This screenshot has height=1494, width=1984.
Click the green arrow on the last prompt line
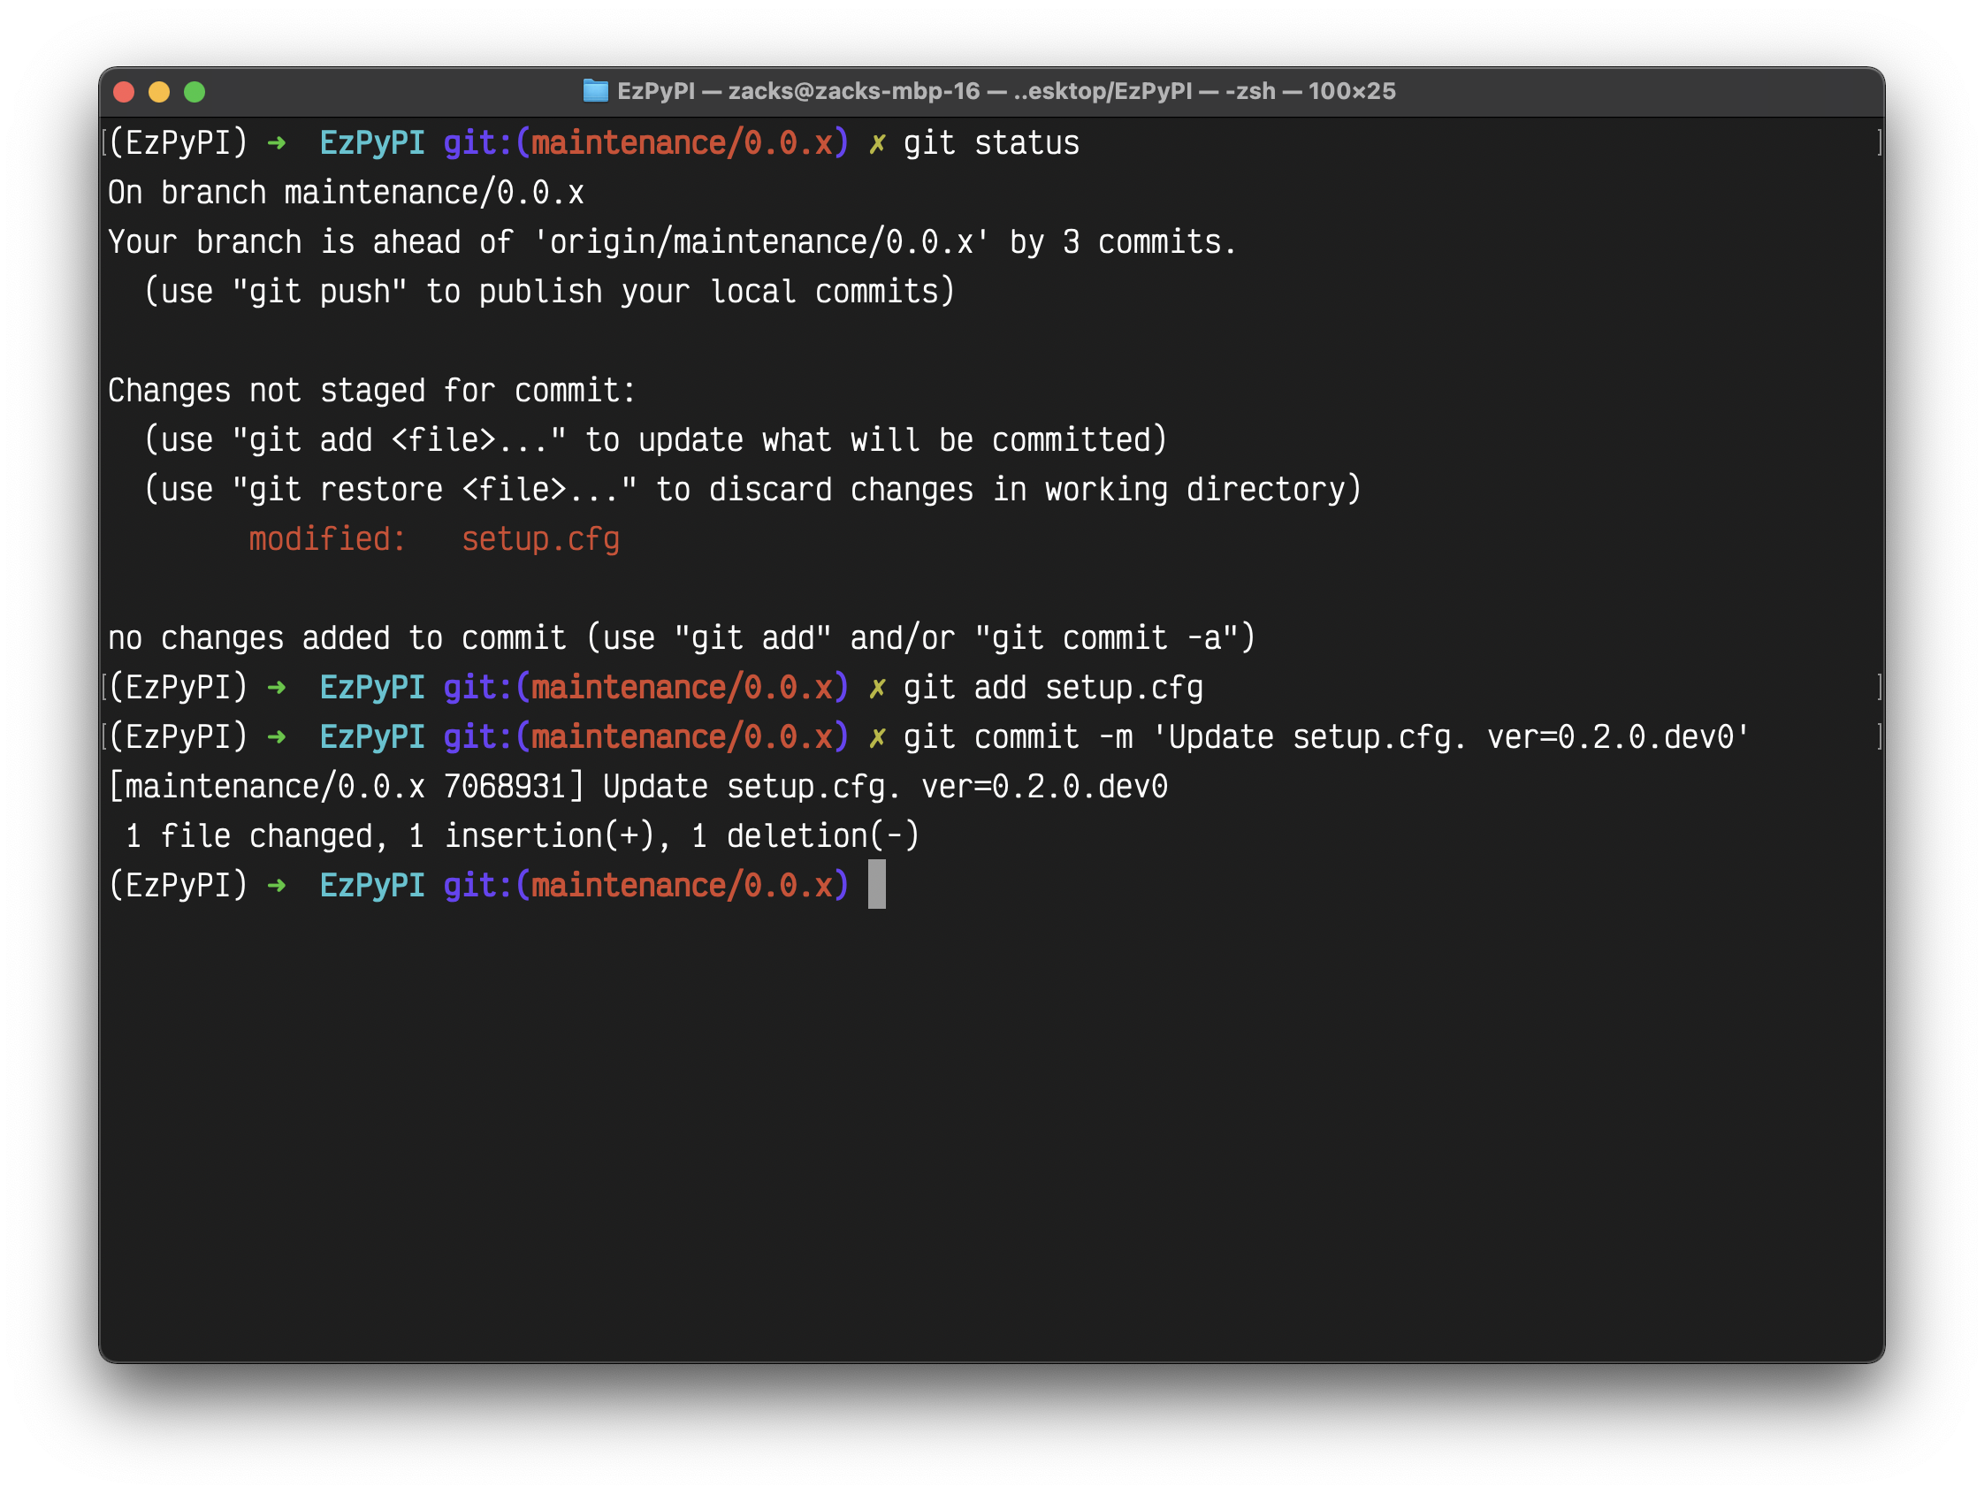(276, 885)
